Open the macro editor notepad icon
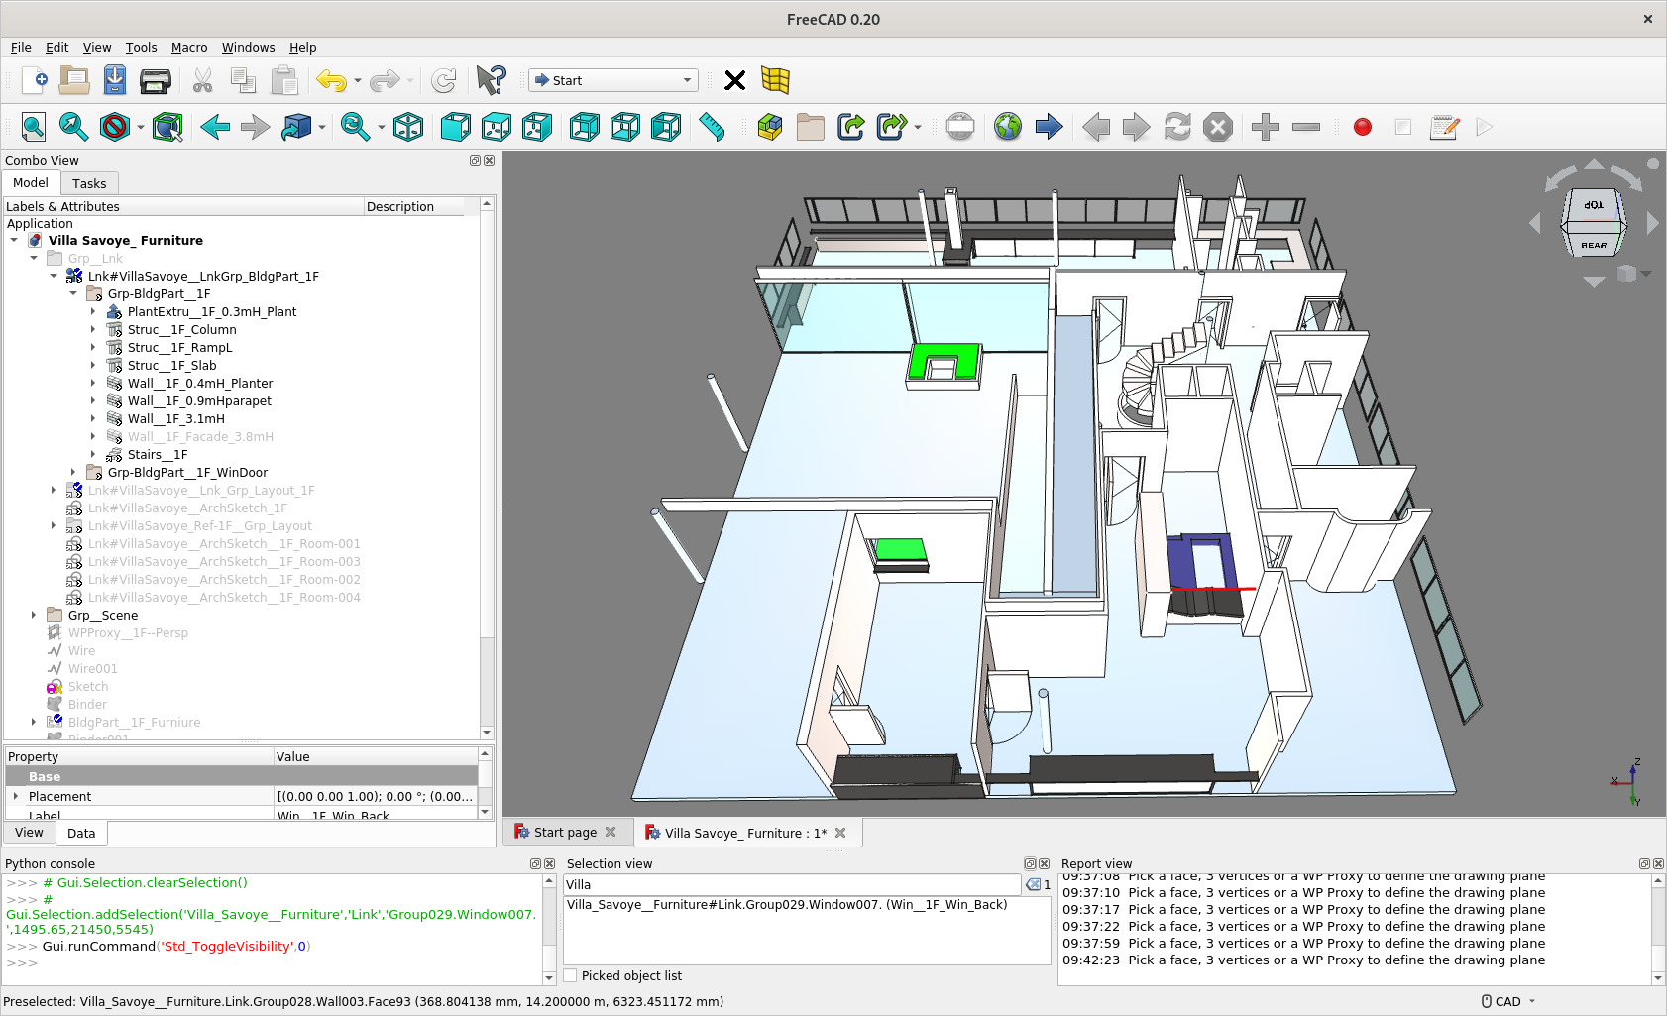 click(1444, 127)
